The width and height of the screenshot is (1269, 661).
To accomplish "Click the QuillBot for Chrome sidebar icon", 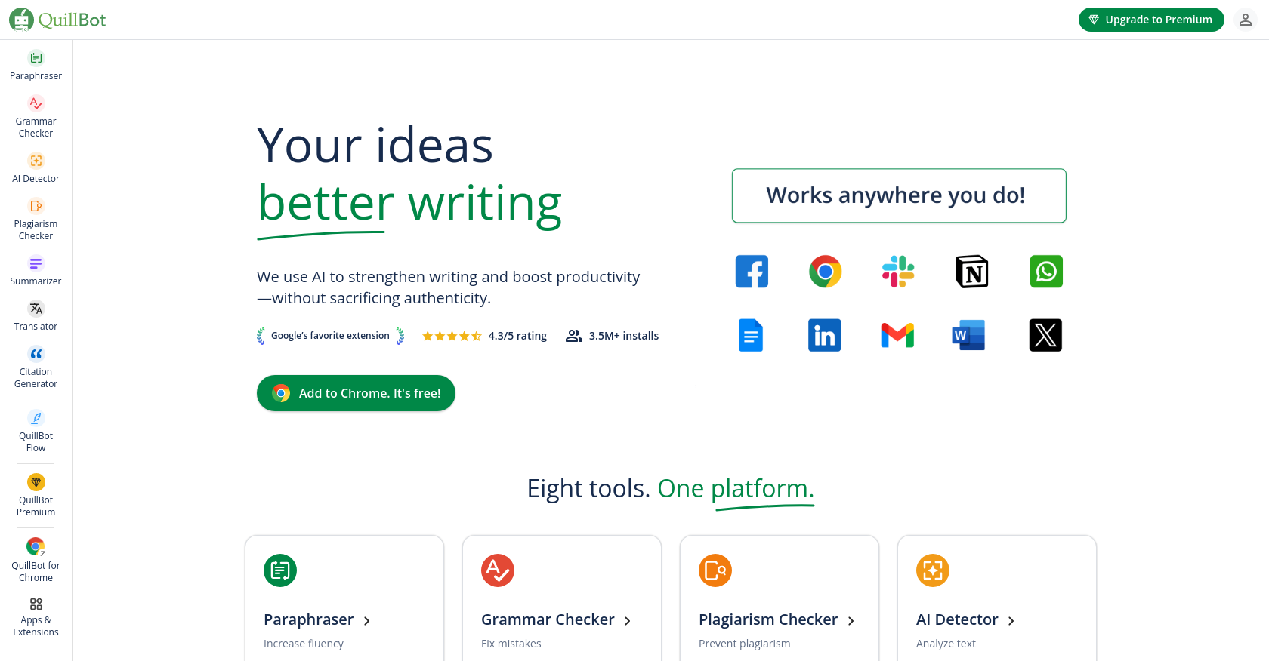I will click(x=36, y=546).
